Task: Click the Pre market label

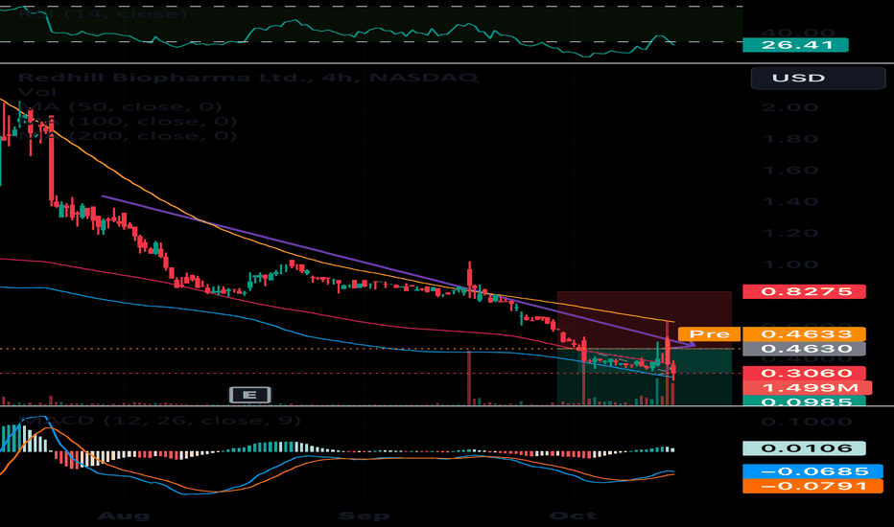Action: 709,333
